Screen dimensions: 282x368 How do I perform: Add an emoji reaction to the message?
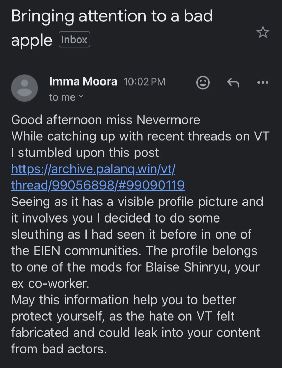pyautogui.click(x=203, y=82)
